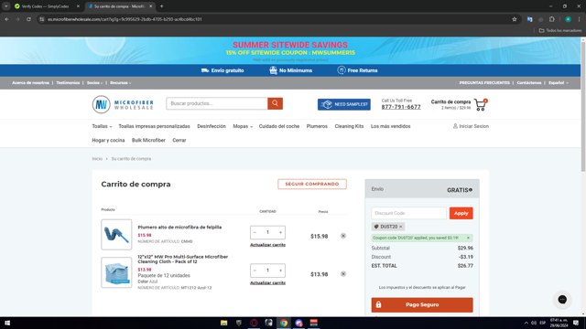
Task: Open the Recursos dropdown in top bar
Action: click(x=120, y=83)
